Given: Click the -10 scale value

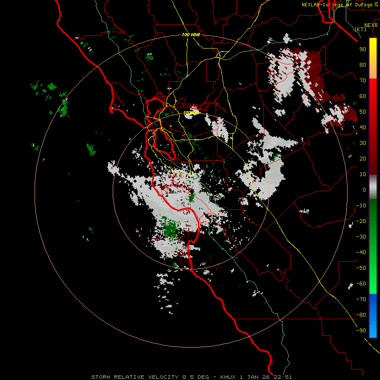Looking at the screenshot, I should coord(361,206).
